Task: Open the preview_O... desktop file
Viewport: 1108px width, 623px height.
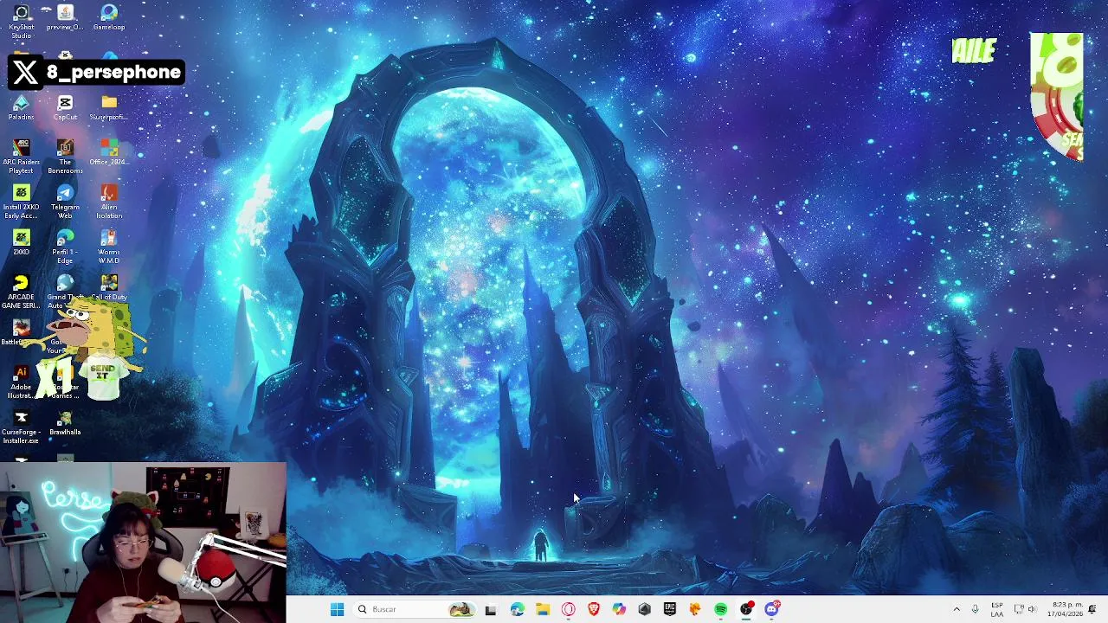Action: tap(65, 17)
